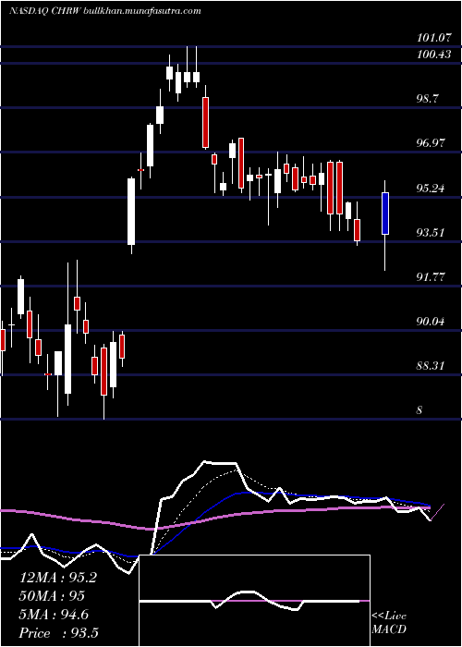Image resolution: width=462 pixels, height=647 pixels.
Task: Click the 100.43 price level label
Action: pyautogui.click(x=433, y=54)
